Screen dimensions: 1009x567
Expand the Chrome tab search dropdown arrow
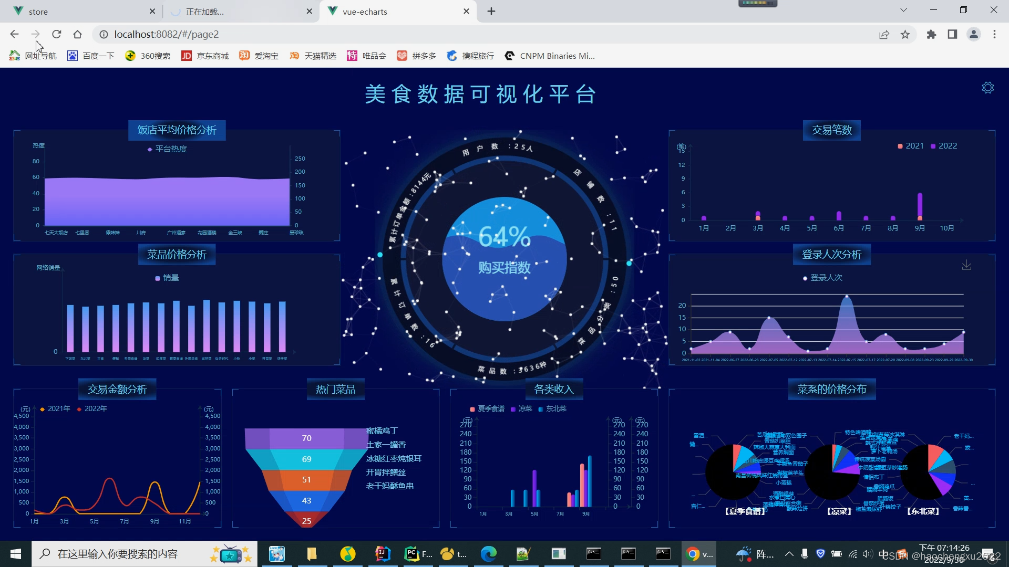(903, 10)
